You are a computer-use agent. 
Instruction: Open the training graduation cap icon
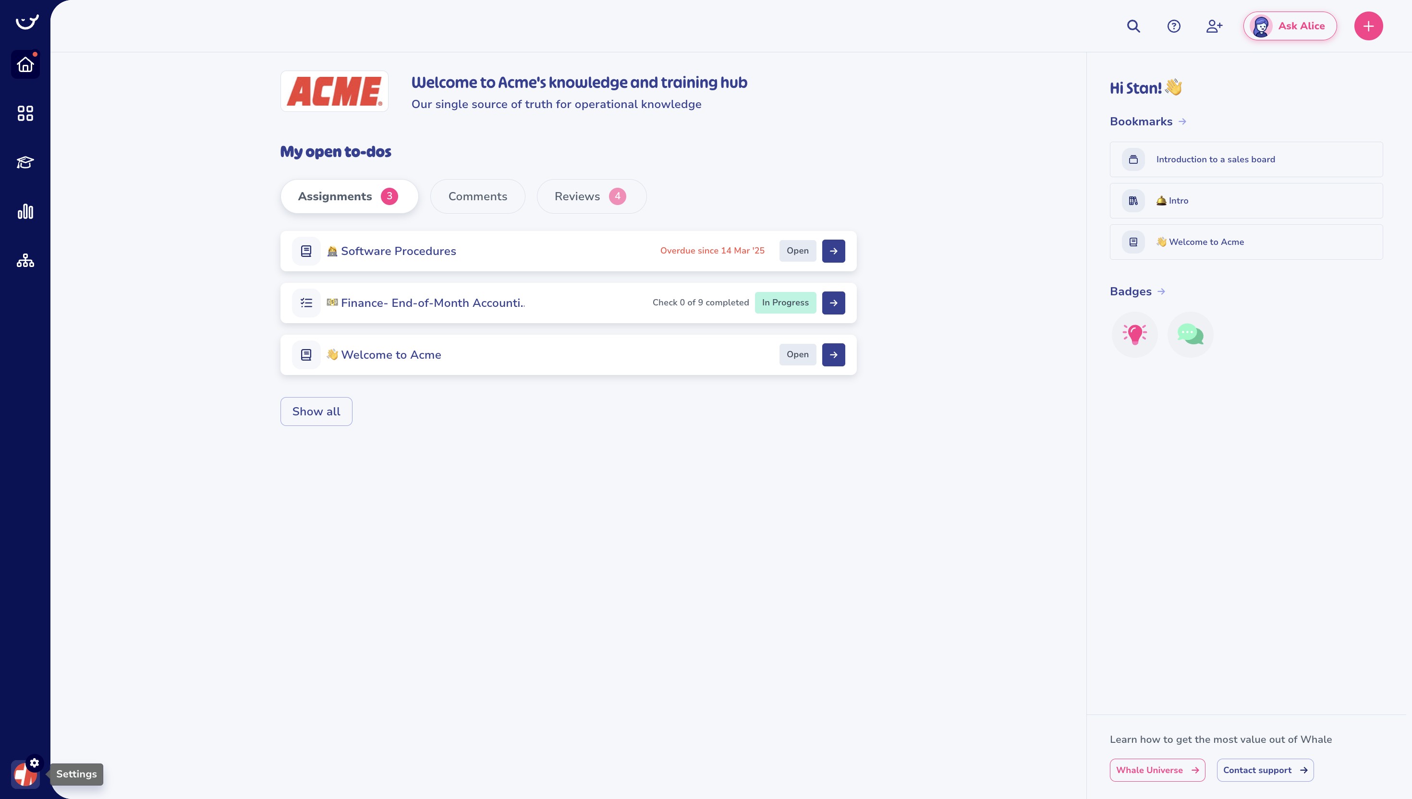pyautogui.click(x=25, y=162)
